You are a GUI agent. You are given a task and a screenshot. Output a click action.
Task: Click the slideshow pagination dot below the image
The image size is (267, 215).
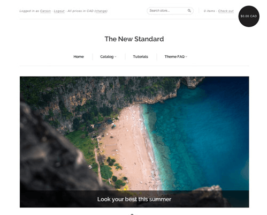coord(132,214)
